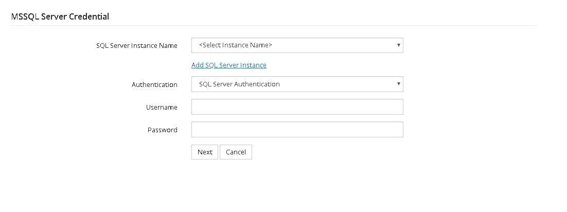Place cursor in the empty Password box
Viewport: 567px width, 212px height.
click(297, 130)
